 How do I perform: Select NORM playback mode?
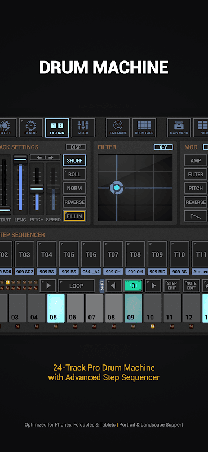click(74, 188)
